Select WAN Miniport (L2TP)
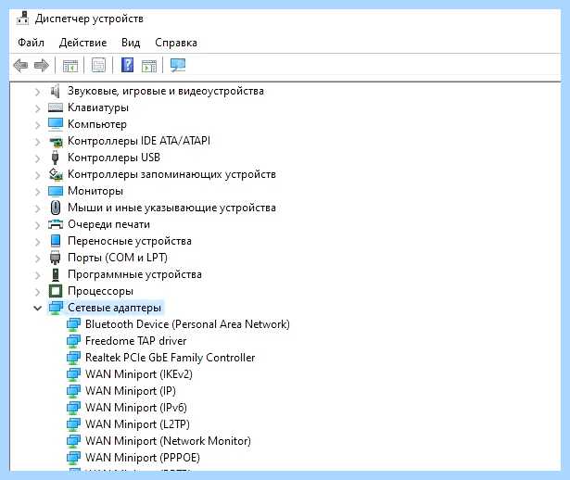The width and height of the screenshot is (570, 480). (x=137, y=424)
